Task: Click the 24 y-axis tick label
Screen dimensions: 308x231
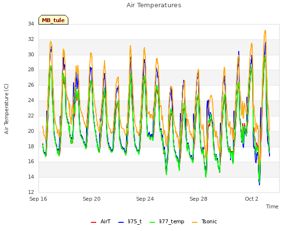Action: tap(31, 100)
